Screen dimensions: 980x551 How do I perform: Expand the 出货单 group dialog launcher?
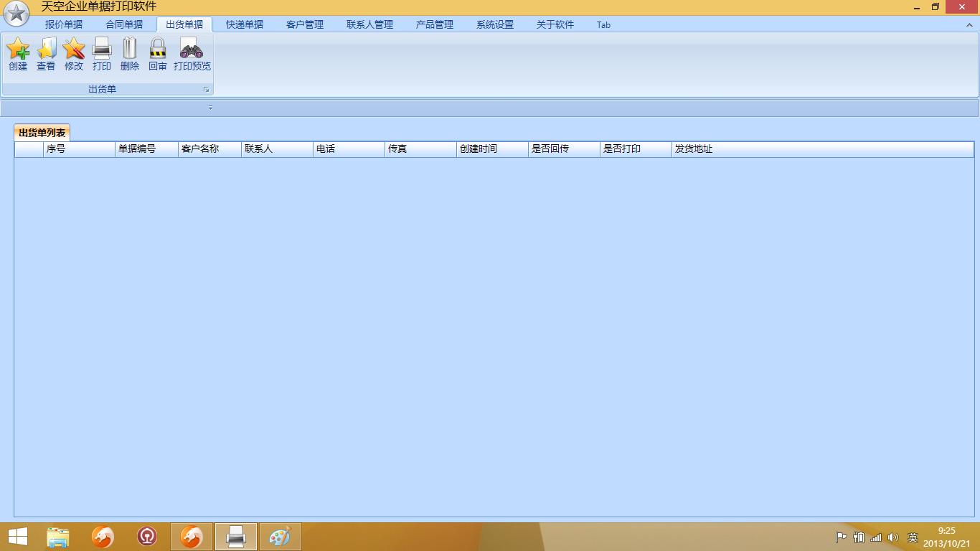pyautogui.click(x=206, y=90)
